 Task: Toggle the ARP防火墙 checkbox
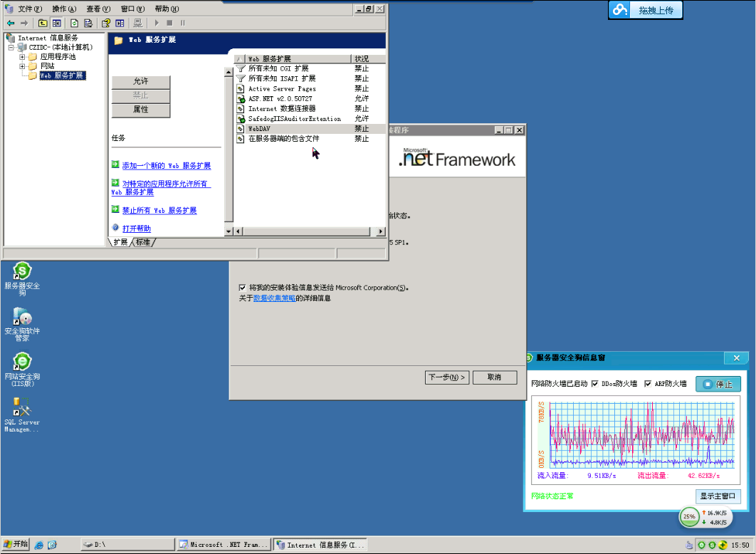648,384
